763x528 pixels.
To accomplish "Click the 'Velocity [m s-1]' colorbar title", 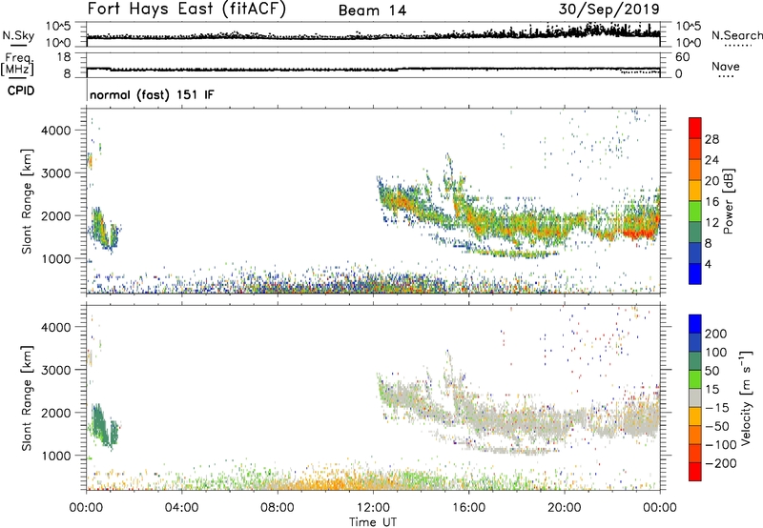I will pyautogui.click(x=746, y=397).
